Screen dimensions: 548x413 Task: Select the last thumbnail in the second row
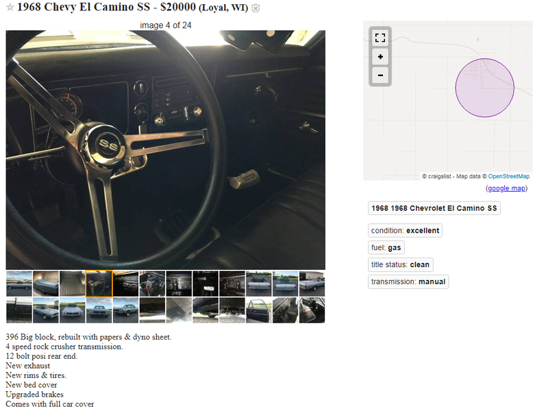point(312,310)
